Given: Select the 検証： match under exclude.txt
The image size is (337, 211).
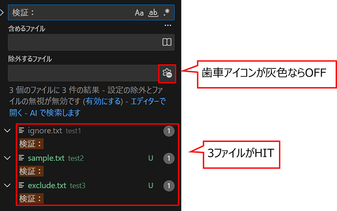Looking at the screenshot, I should (x=31, y=199).
